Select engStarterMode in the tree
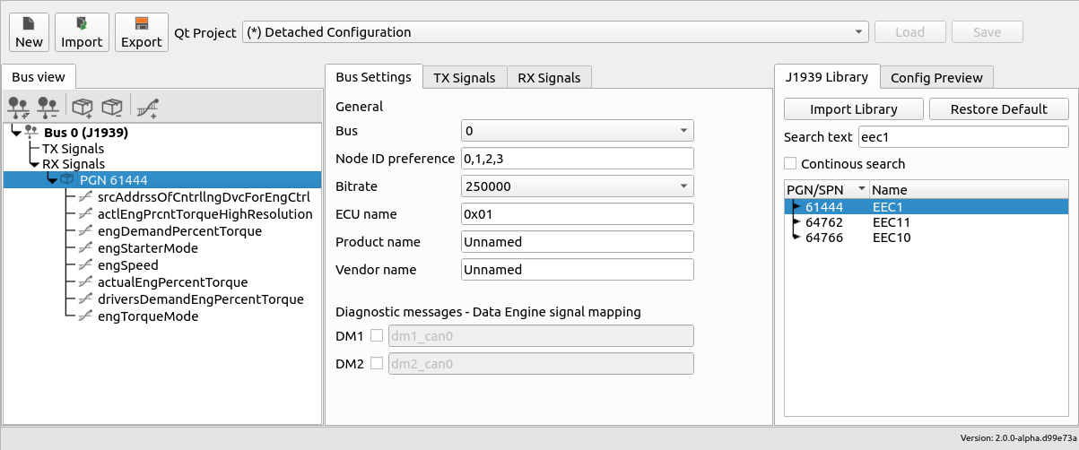Screen dimensions: 1079x450 (x=148, y=247)
